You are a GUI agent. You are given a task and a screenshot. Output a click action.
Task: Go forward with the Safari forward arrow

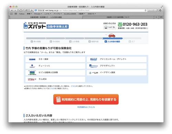[15, 10]
